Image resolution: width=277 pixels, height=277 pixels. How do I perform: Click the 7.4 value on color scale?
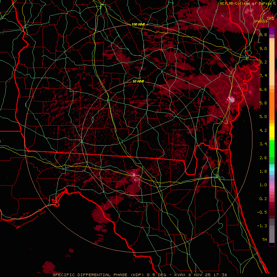pos(263,76)
